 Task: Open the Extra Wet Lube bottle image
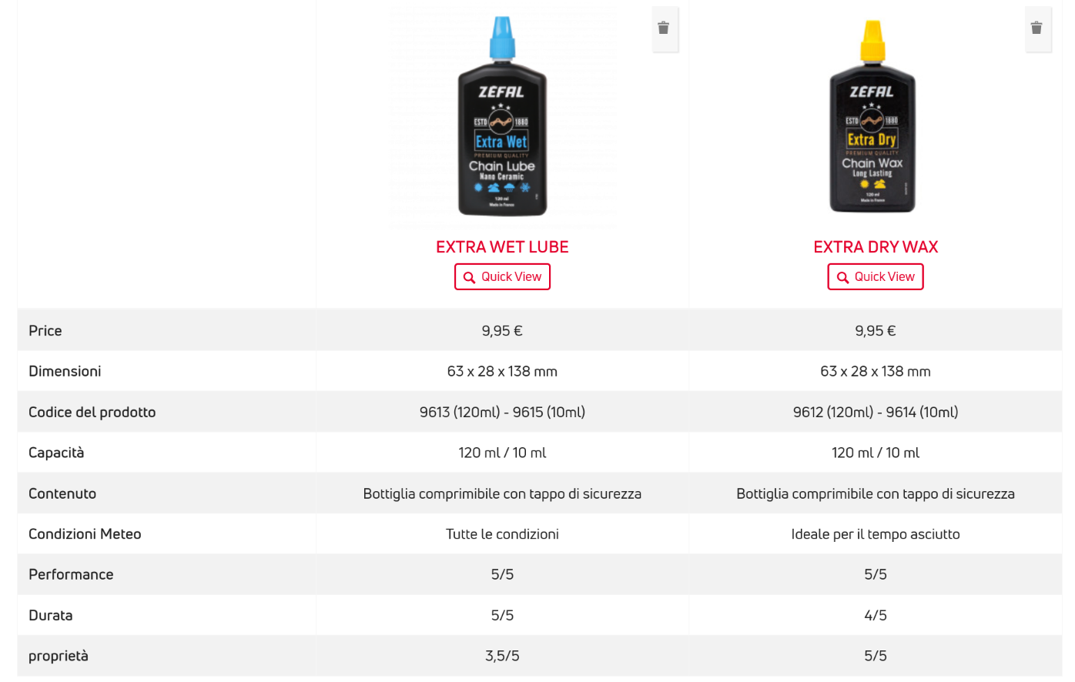click(x=502, y=117)
